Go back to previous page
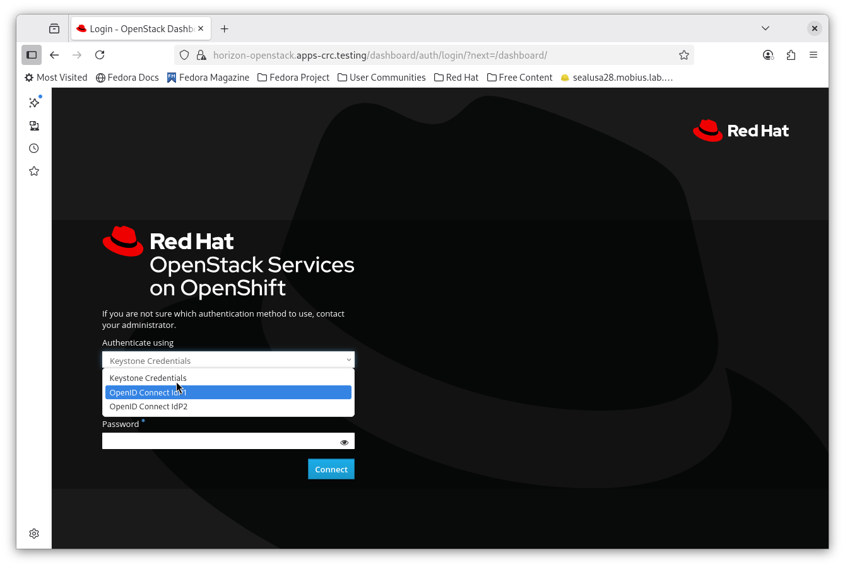The width and height of the screenshot is (845, 567). [x=54, y=55]
